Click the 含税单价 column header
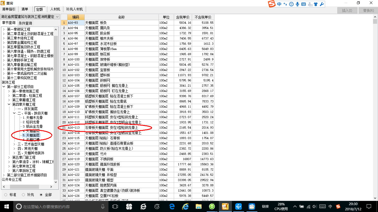Image resolution: width=378 pixels, height=212 pixels. (183, 17)
